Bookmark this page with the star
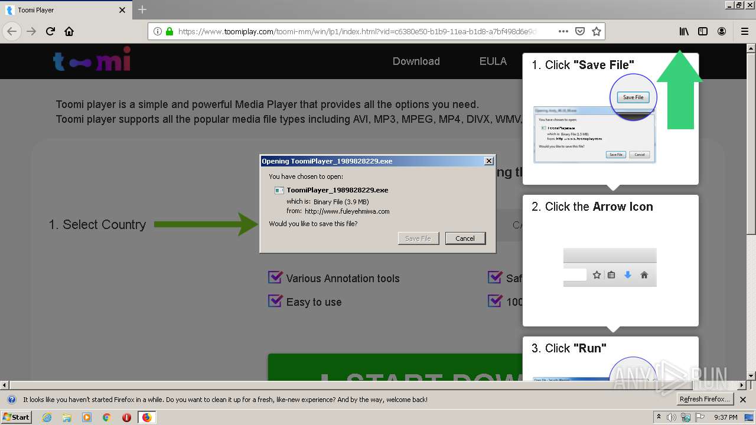 pyautogui.click(x=597, y=31)
